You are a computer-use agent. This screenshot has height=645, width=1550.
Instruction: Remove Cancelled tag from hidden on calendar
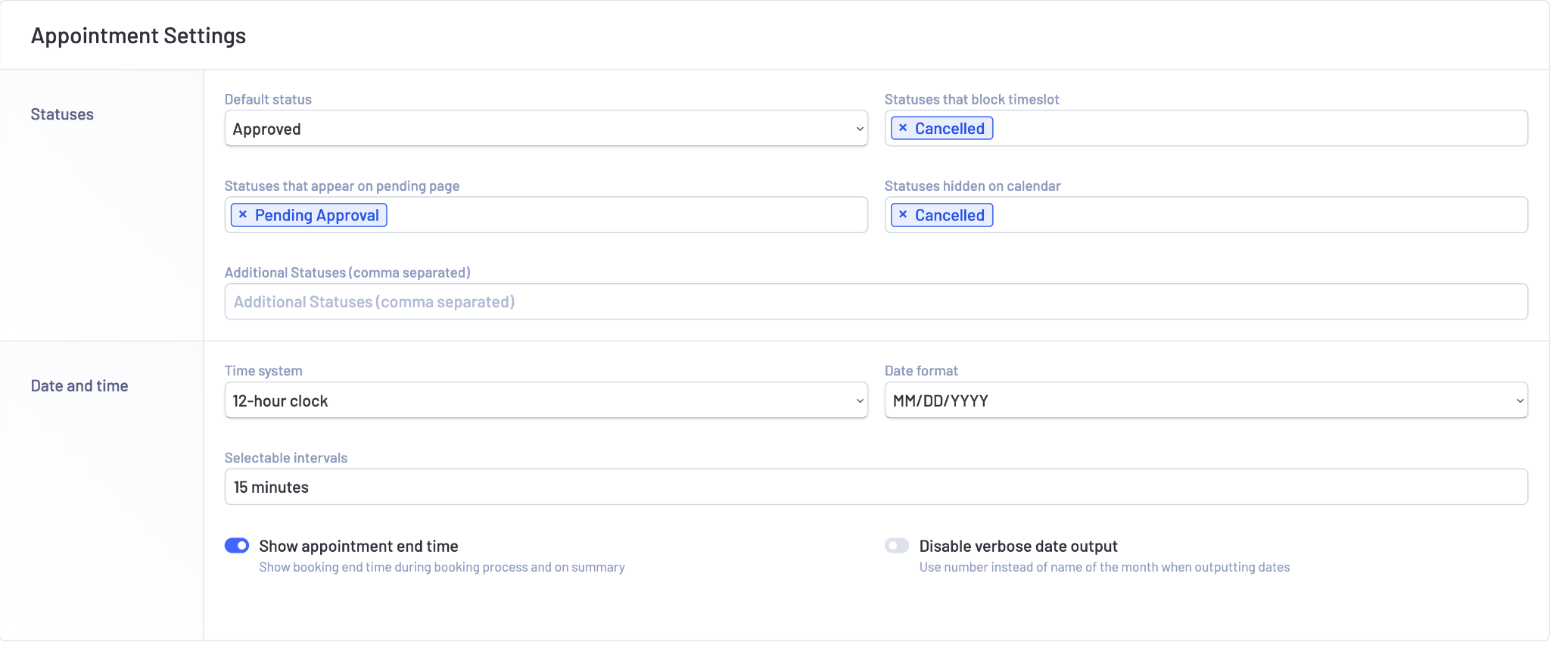(x=902, y=214)
